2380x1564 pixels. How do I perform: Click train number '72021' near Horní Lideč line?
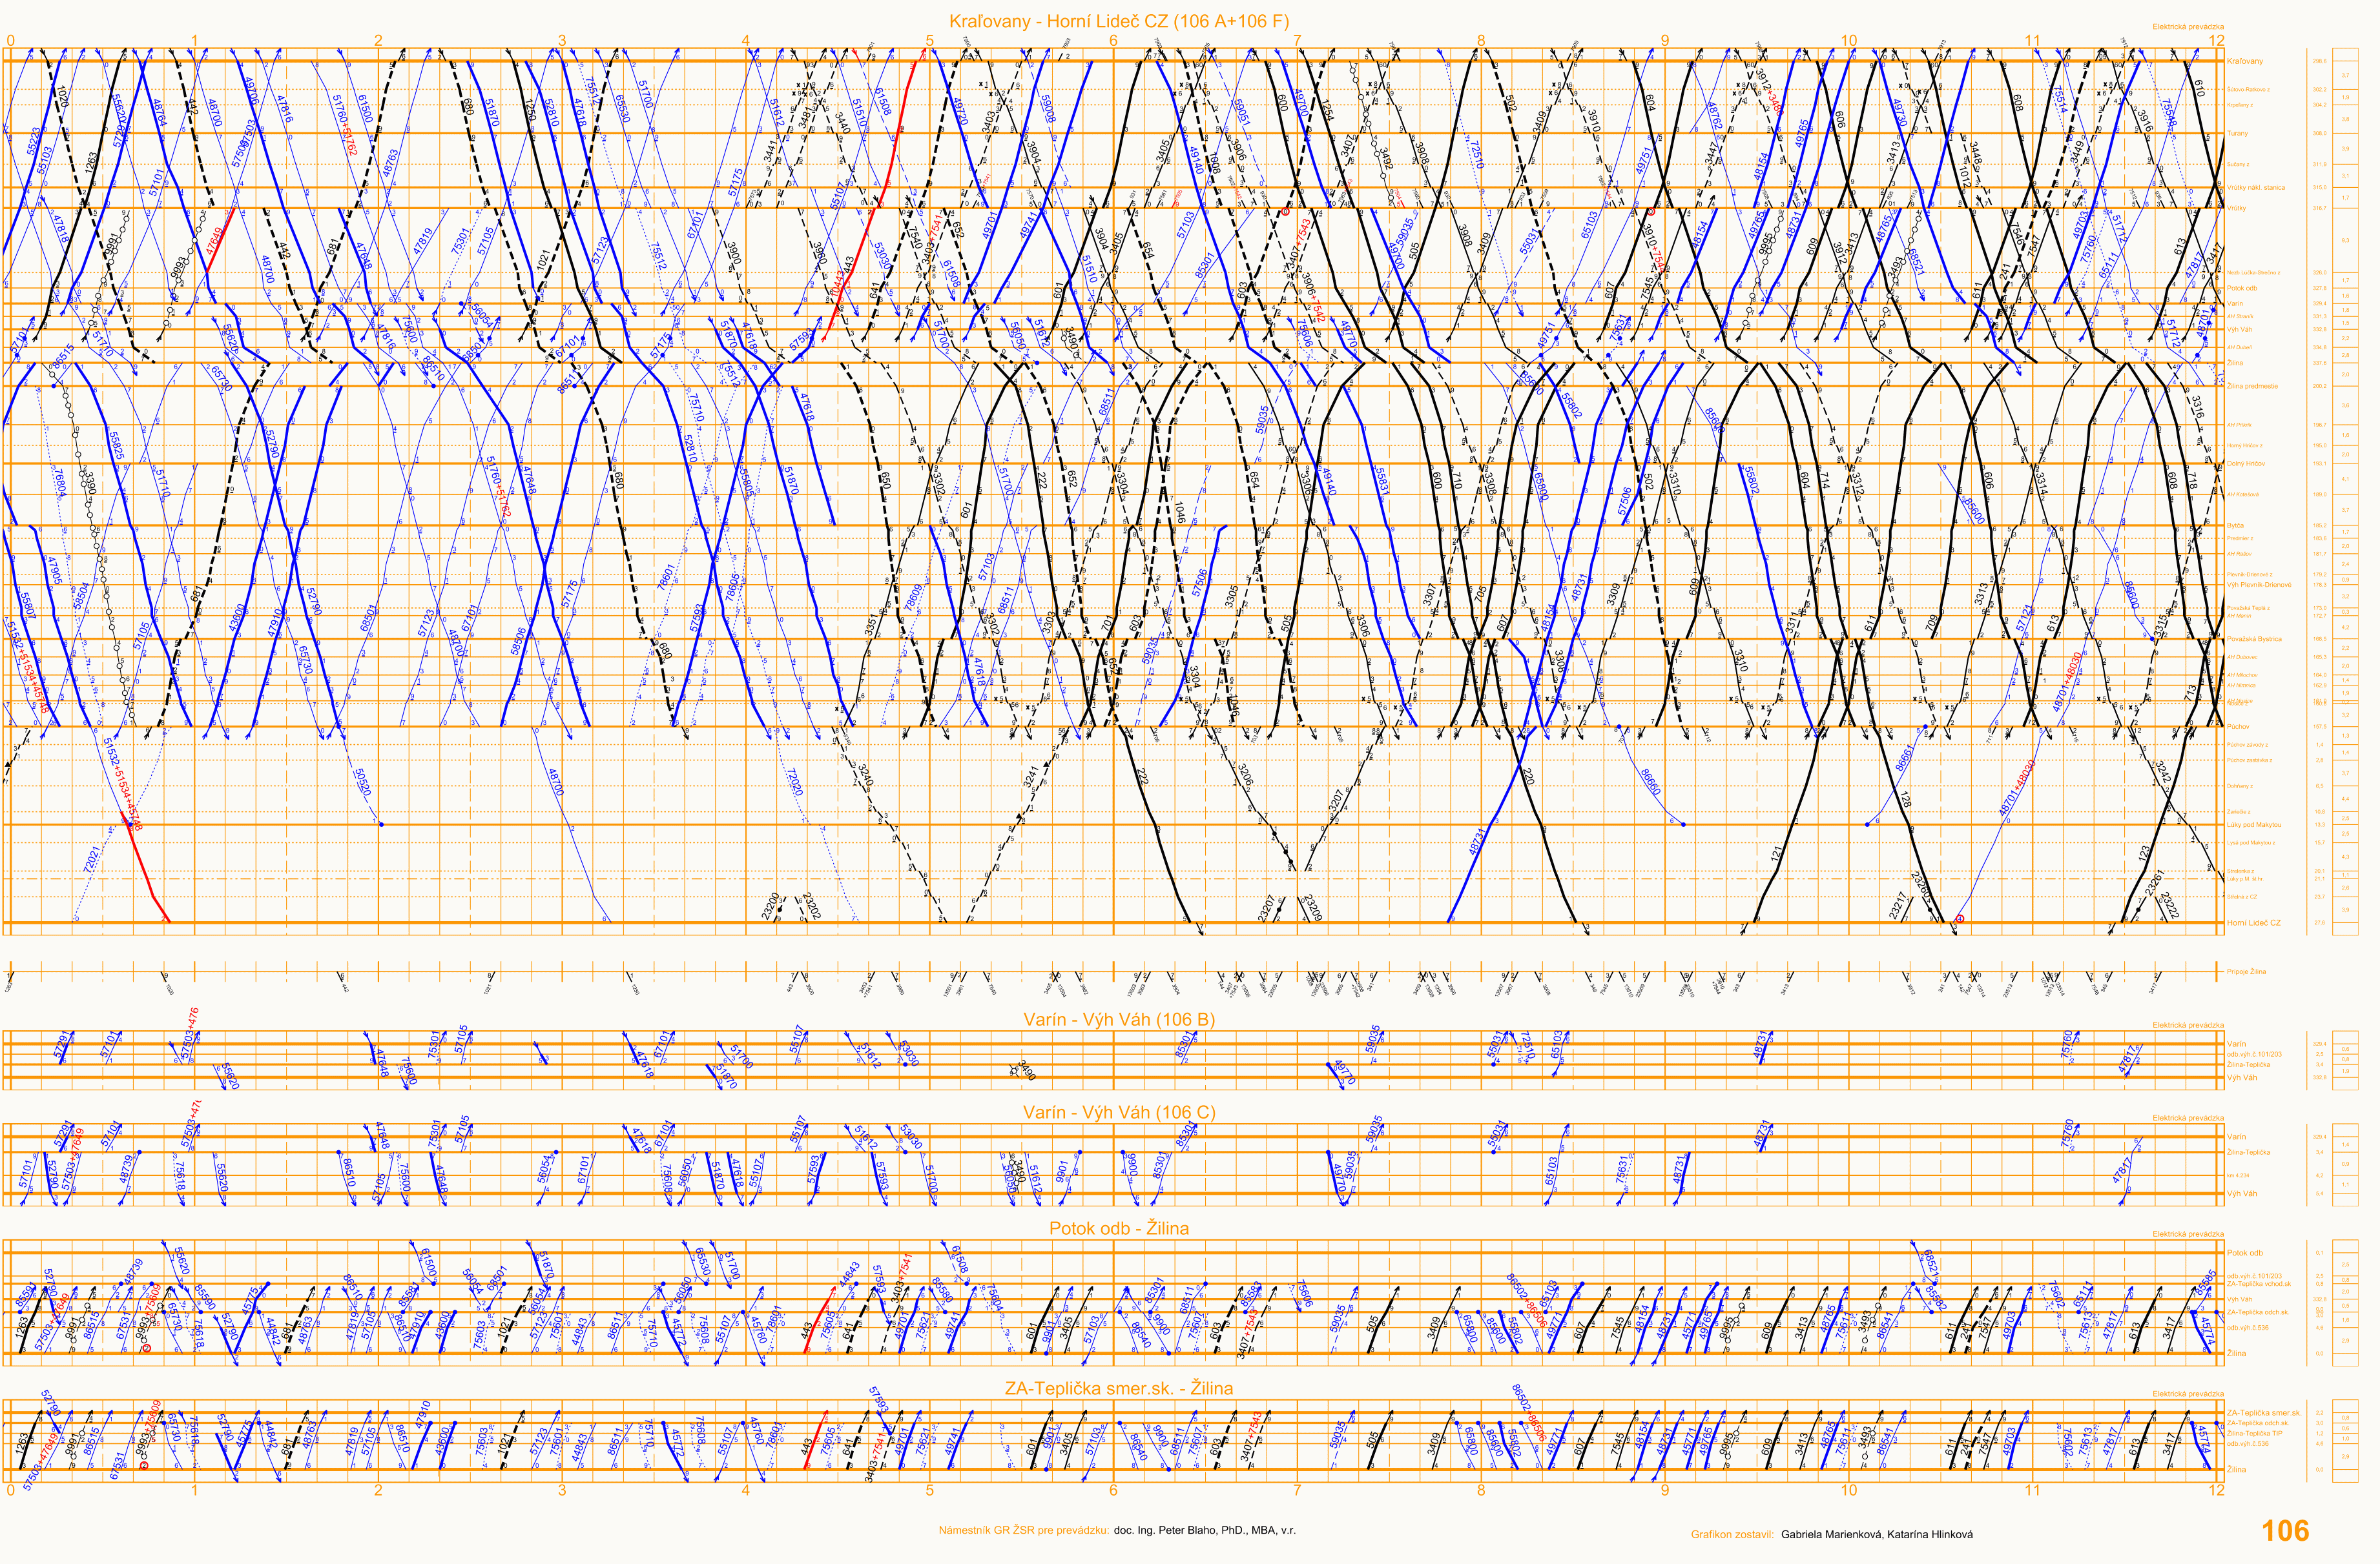coord(92,859)
